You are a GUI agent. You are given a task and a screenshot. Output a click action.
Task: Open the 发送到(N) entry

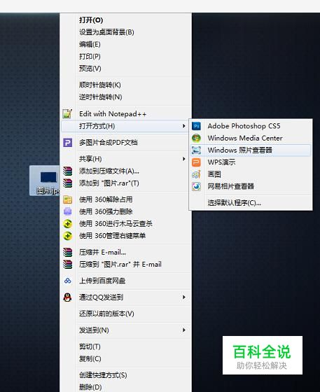[x=127, y=330]
